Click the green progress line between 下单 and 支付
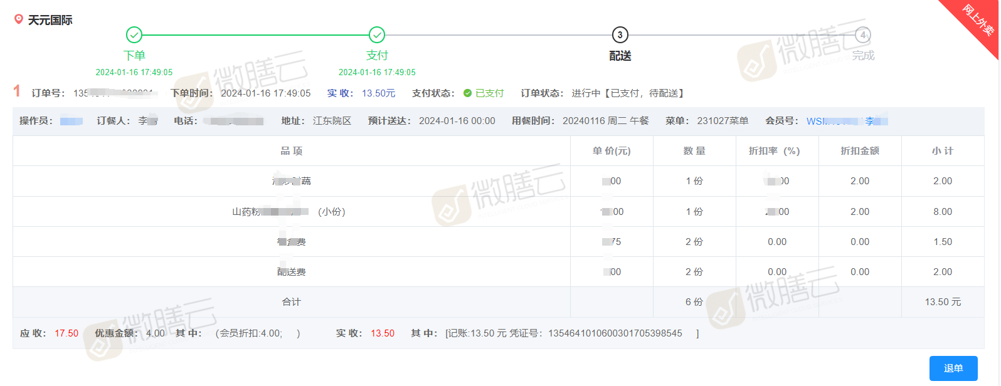Viewport: 1001px width, 386px height. tap(255, 35)
